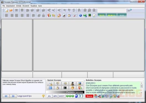Click the blue square window icon in Opzioni Sicurpas
The width and height of the screenshot is (146, 103).
pos(50,88)
